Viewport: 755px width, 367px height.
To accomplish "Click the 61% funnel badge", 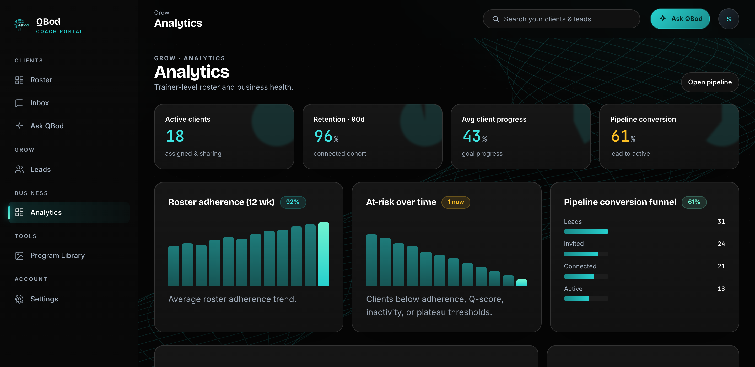I will (x=694, y=202).
